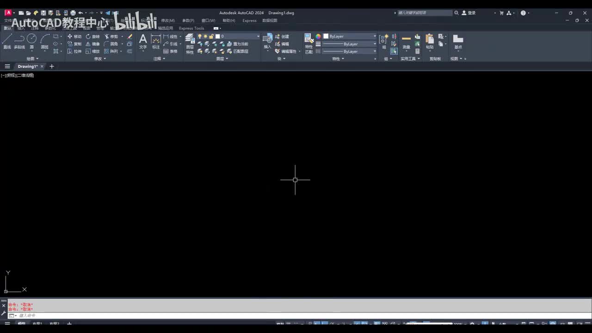Activate the Scale (缩放) command

(x=93, y=51)
